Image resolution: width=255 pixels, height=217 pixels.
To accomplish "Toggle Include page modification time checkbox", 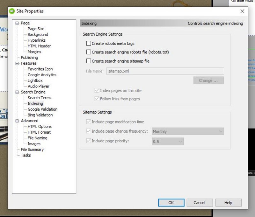I will click(x=89, y=122).
